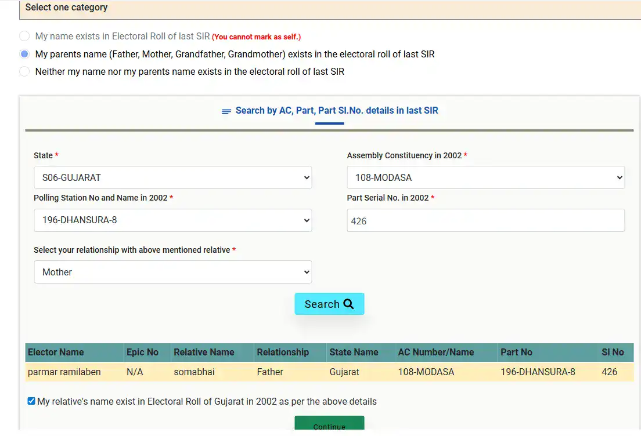Click the Part Serial No. field containing 426
The image size is (641, 436).
(x=485, y=220)
